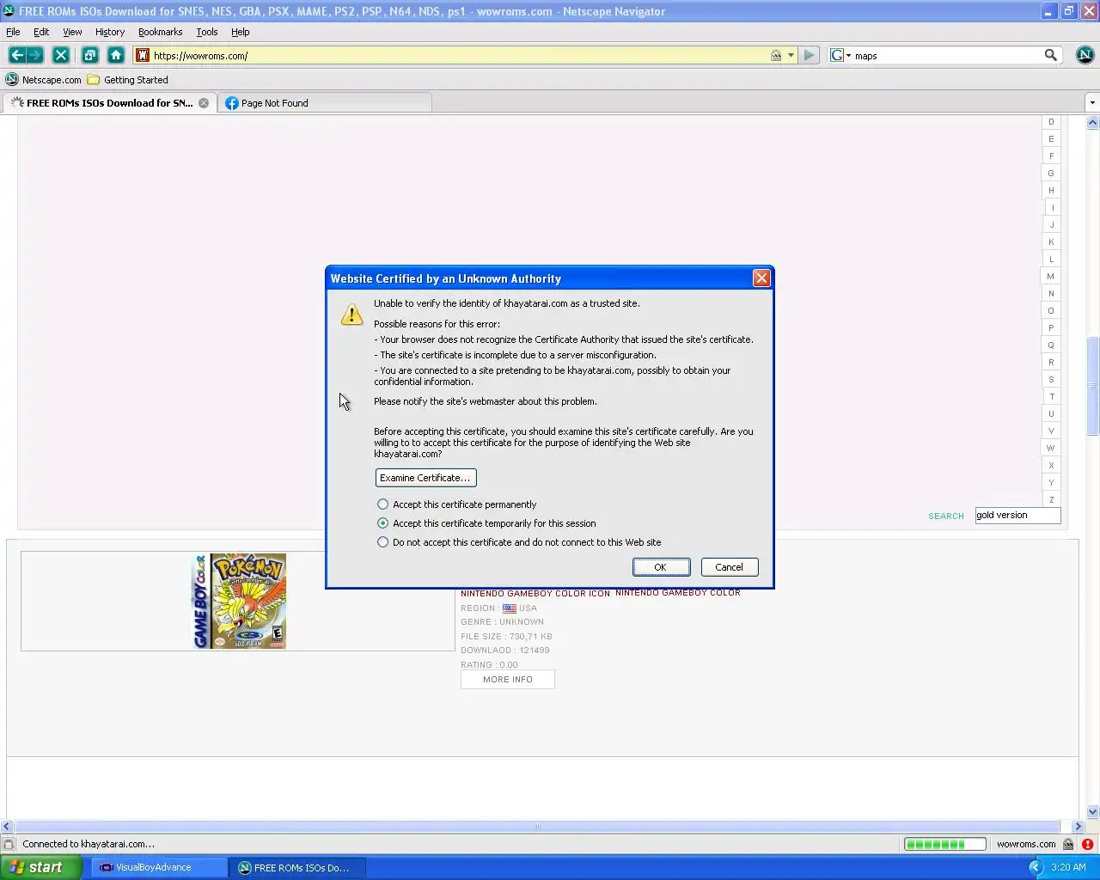Expand hidden system tray icons
The image size is (1100, 880).
[x=1035, y=867]
